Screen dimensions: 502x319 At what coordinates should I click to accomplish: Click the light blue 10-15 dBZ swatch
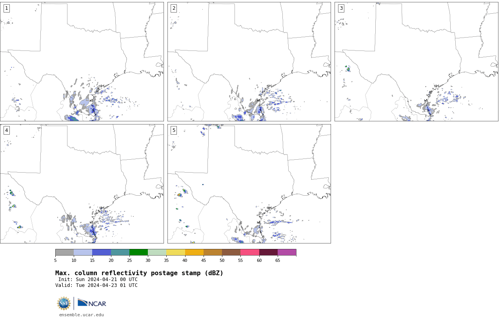tap(83, 252)
